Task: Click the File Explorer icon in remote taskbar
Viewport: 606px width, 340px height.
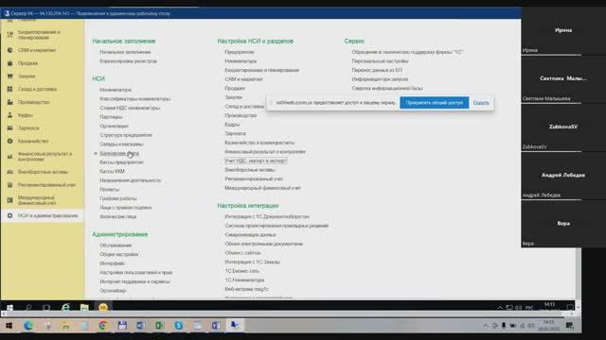Action: pos(84,307)
